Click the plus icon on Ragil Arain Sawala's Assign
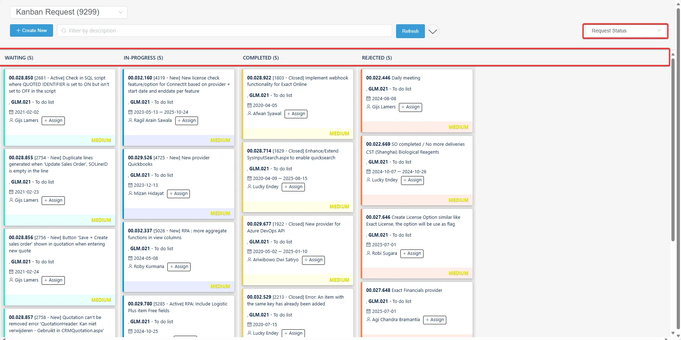681x340 pixels. click(x=179, y=120)
